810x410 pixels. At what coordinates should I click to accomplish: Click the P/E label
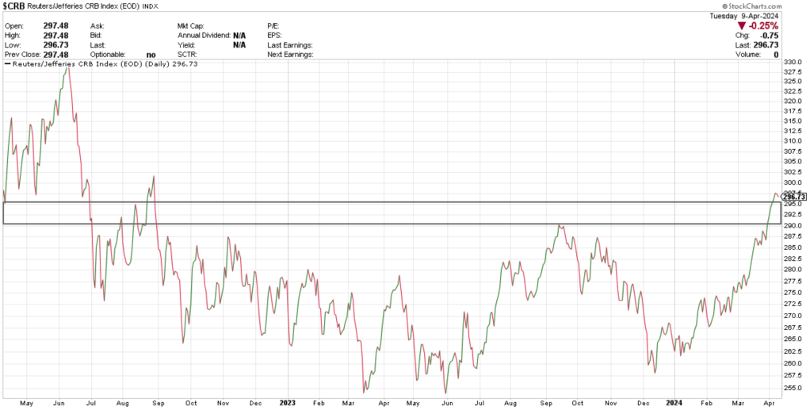point(273,26)
